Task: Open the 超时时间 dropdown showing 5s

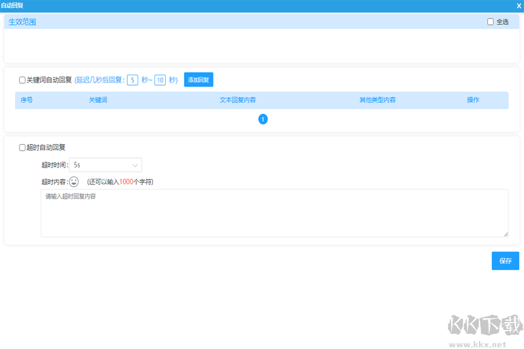Action: tap(105, 165)
